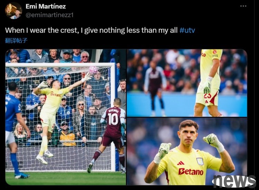Screen dimensions: 259x190
Task: Click the 翻译帖子 translate post link
Action: click(x=16, y=40)
